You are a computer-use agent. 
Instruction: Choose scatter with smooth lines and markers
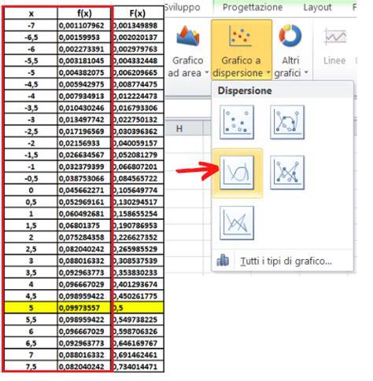(x=287, y=123)
